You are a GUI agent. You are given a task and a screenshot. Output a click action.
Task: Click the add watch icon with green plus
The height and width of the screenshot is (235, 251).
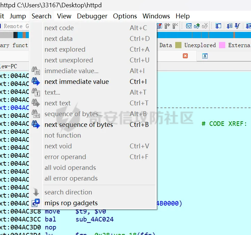pos(197,26)
